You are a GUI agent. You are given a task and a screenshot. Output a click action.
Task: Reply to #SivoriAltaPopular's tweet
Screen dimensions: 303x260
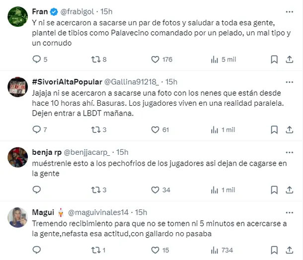pos(36,130)
